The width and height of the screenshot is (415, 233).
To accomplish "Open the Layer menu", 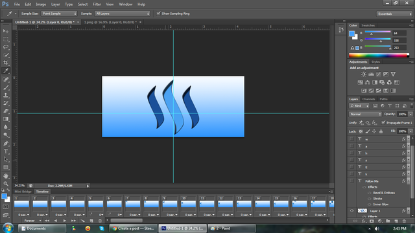I will (55, 5).
